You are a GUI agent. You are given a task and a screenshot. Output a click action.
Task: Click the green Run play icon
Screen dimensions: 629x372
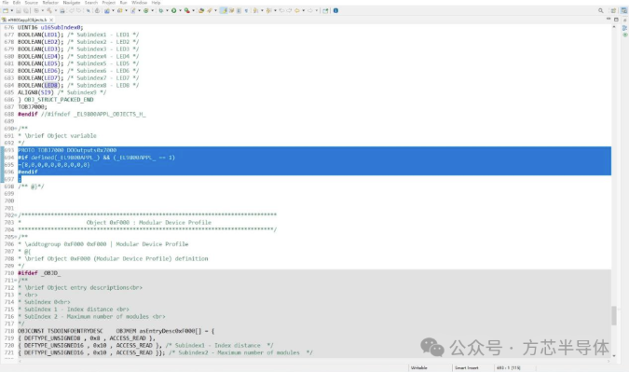173,10
